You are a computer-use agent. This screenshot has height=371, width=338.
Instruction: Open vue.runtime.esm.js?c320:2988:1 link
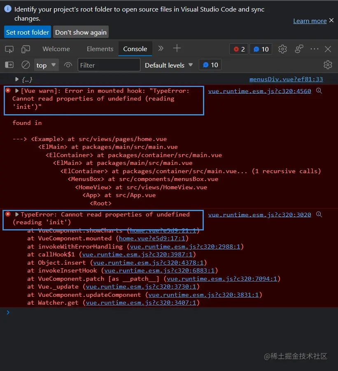click(x=185, y=247)
